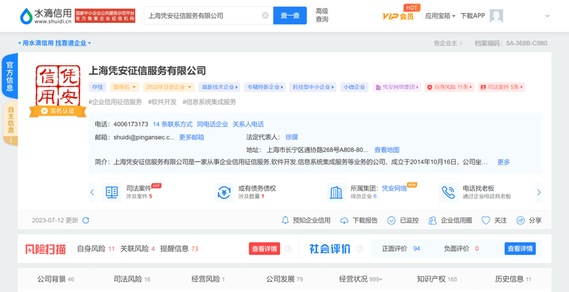The image size is (569, 292).
Task: Open the 关系人电话 link
Action: point(248,124)
